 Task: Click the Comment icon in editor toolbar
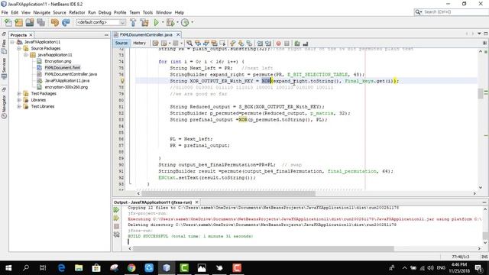(297, 44)
